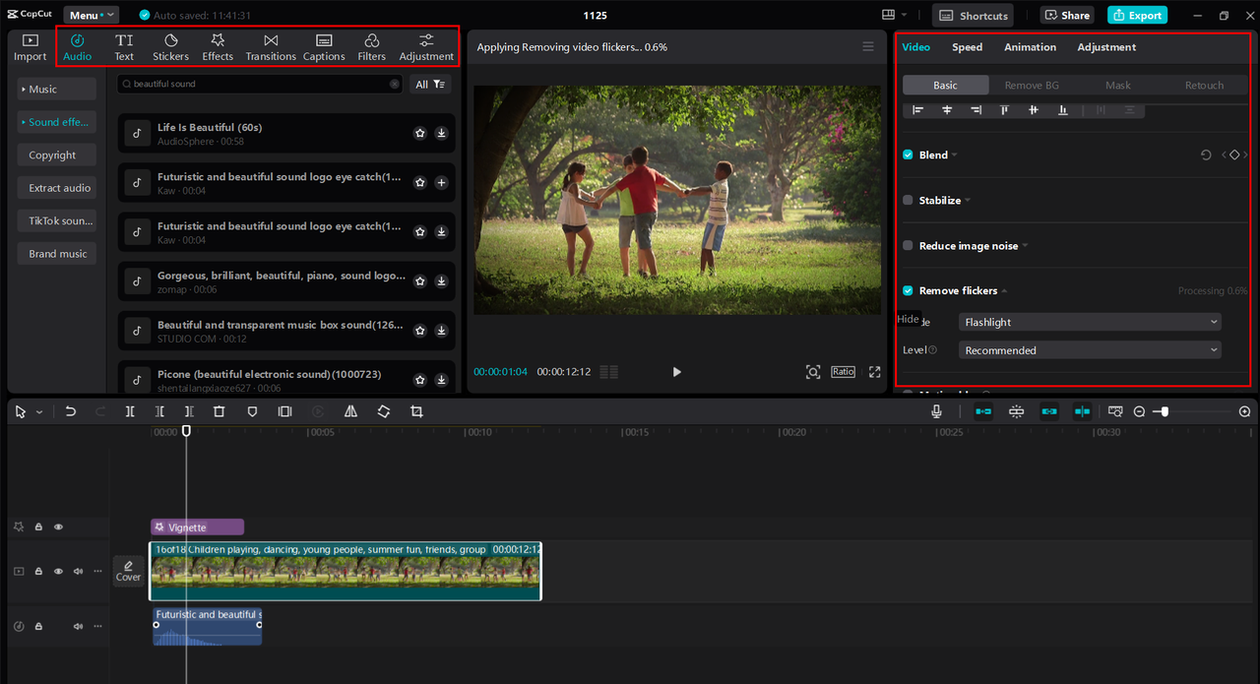
Task: Split clip at the playhead
Action: click(x=130, y=411)
